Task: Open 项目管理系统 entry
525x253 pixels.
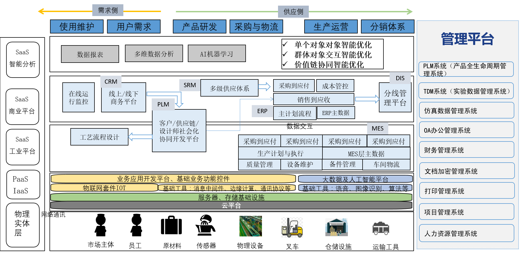Action: coord(466,212)
